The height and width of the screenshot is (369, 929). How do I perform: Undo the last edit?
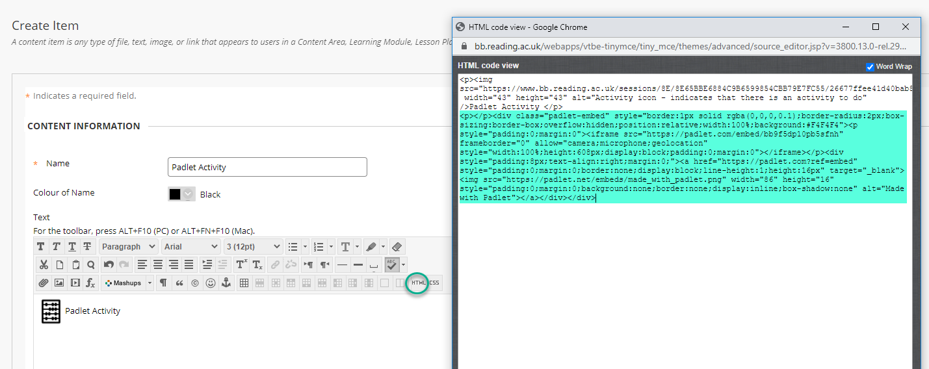click(x=109, y=264)
